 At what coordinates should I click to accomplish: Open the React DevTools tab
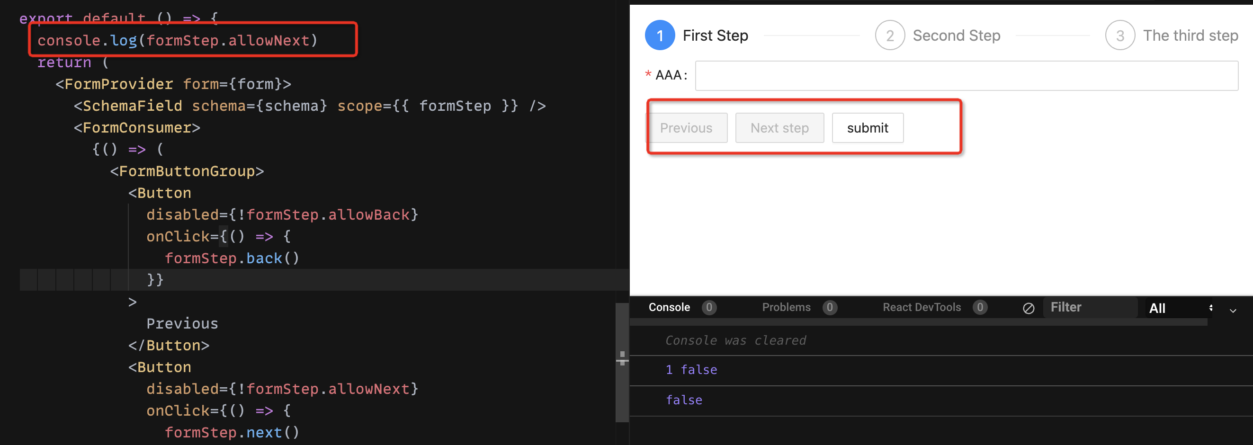click(x=922, y=307)
